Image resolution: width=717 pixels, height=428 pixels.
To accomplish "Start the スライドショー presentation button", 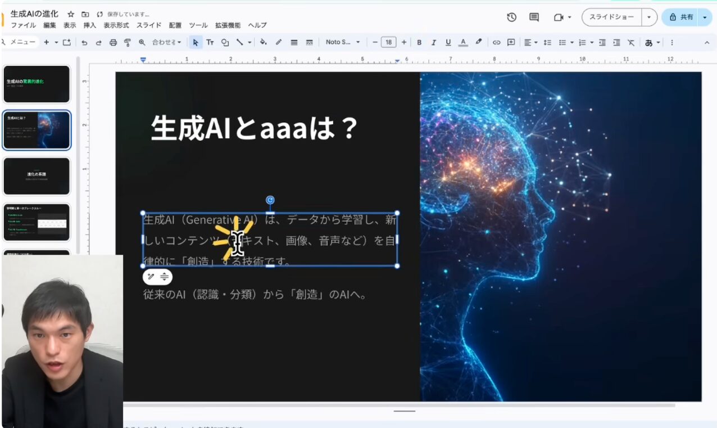I will pos(611,17).
